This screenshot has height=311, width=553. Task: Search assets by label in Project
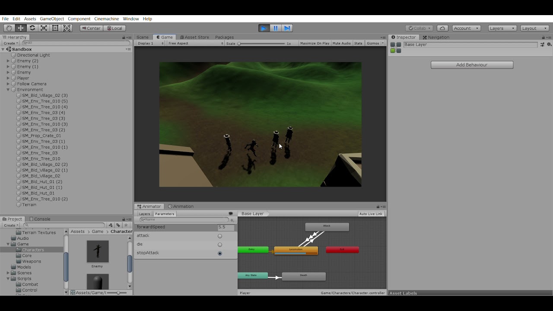point(118,225)
